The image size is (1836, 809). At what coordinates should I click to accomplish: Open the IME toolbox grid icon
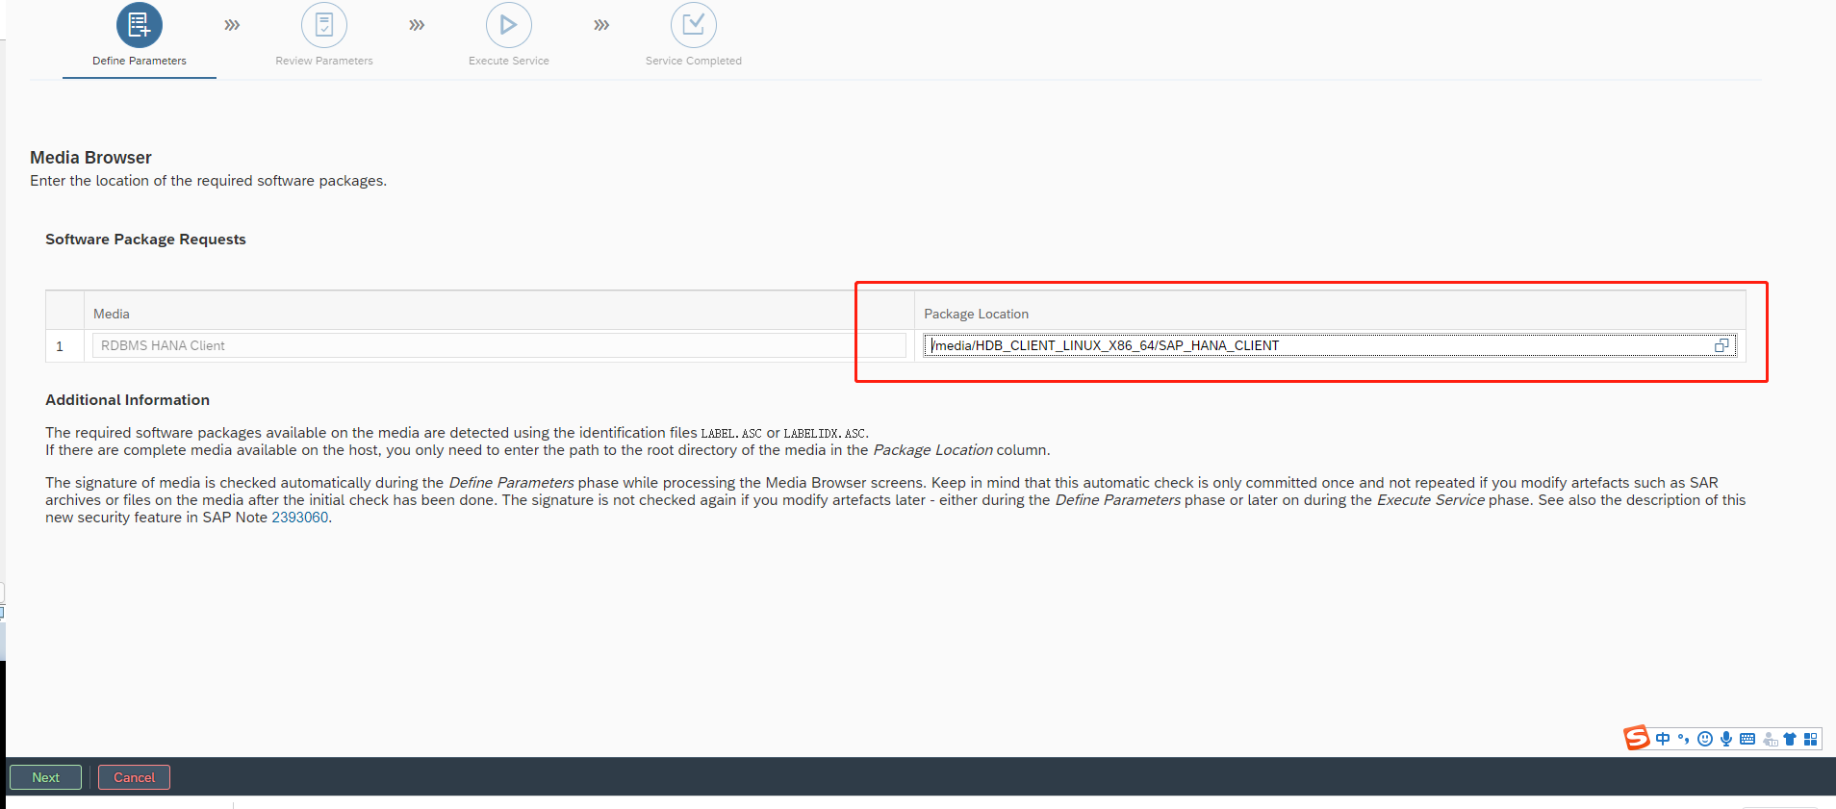point(1811,739)
